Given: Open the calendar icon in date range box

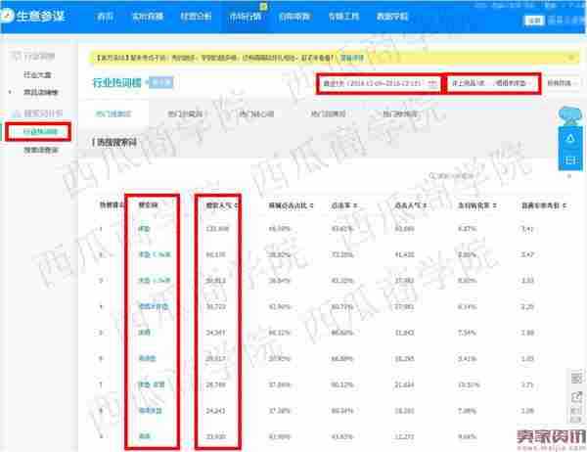Looking at the screenshot, I should click(x=432, y=83).
